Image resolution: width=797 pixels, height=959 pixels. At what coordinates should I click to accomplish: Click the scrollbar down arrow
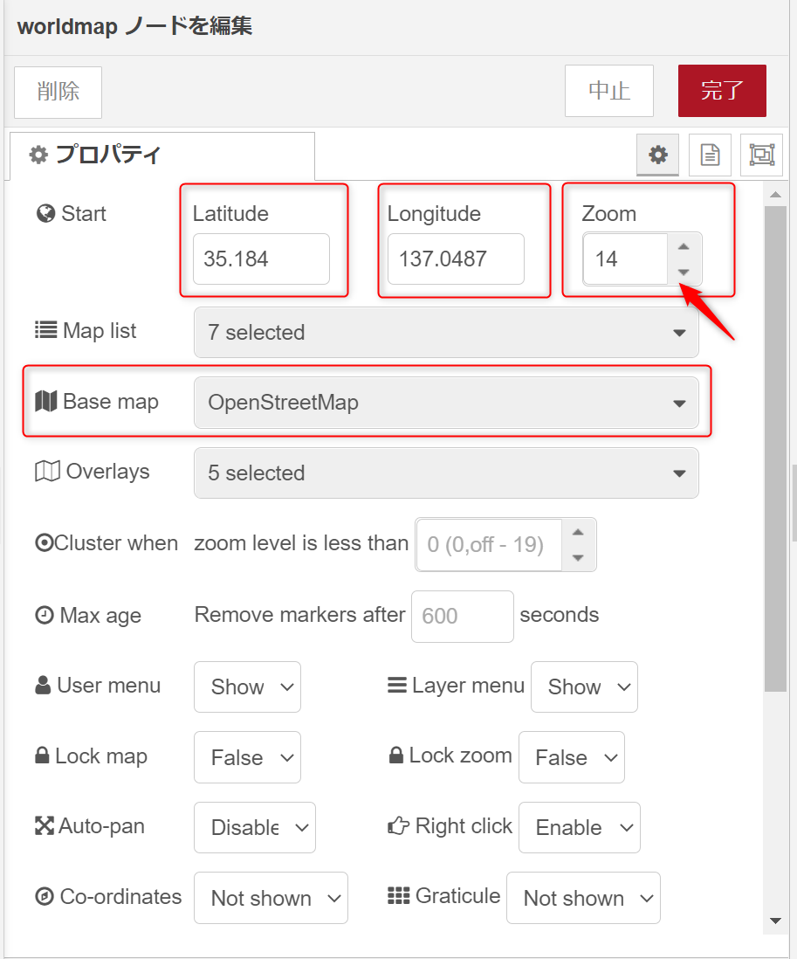click(x=775, y=921)
